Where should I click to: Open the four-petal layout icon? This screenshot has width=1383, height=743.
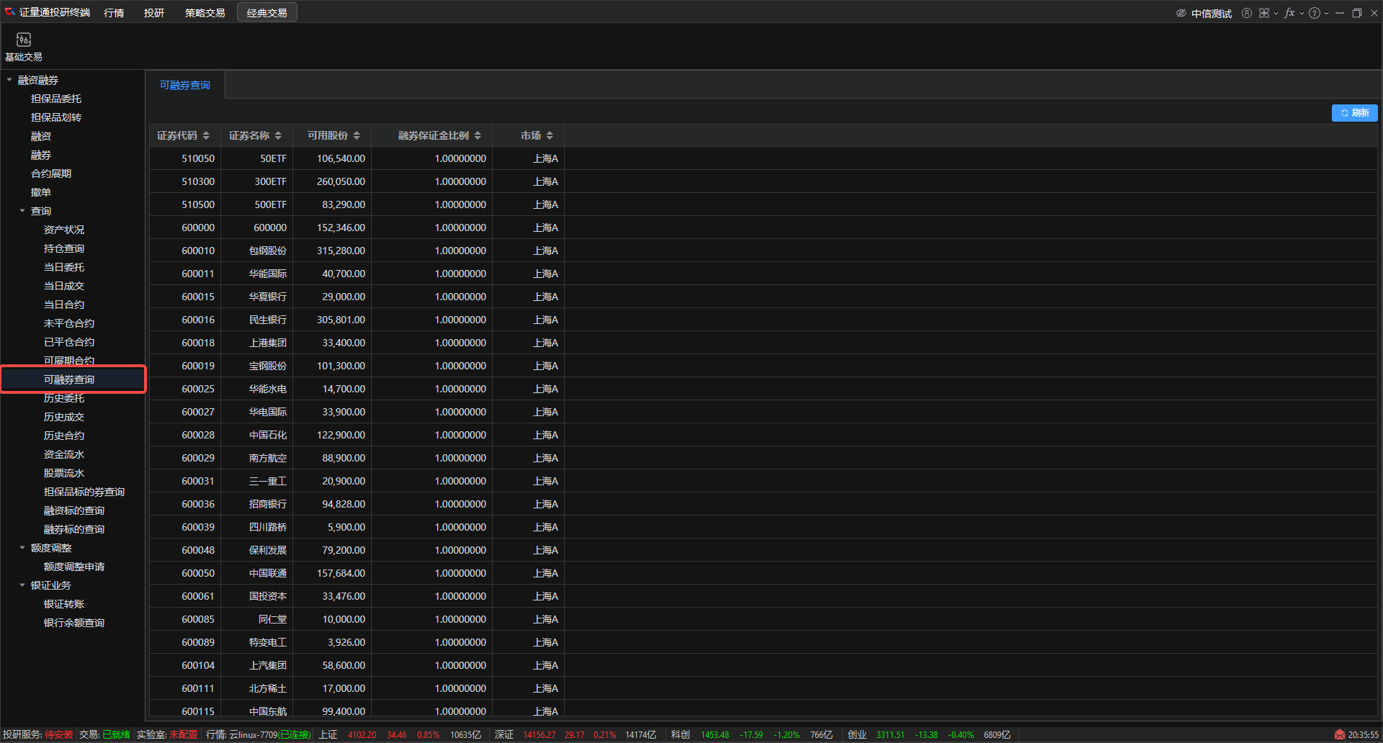tap(1264, 13)
